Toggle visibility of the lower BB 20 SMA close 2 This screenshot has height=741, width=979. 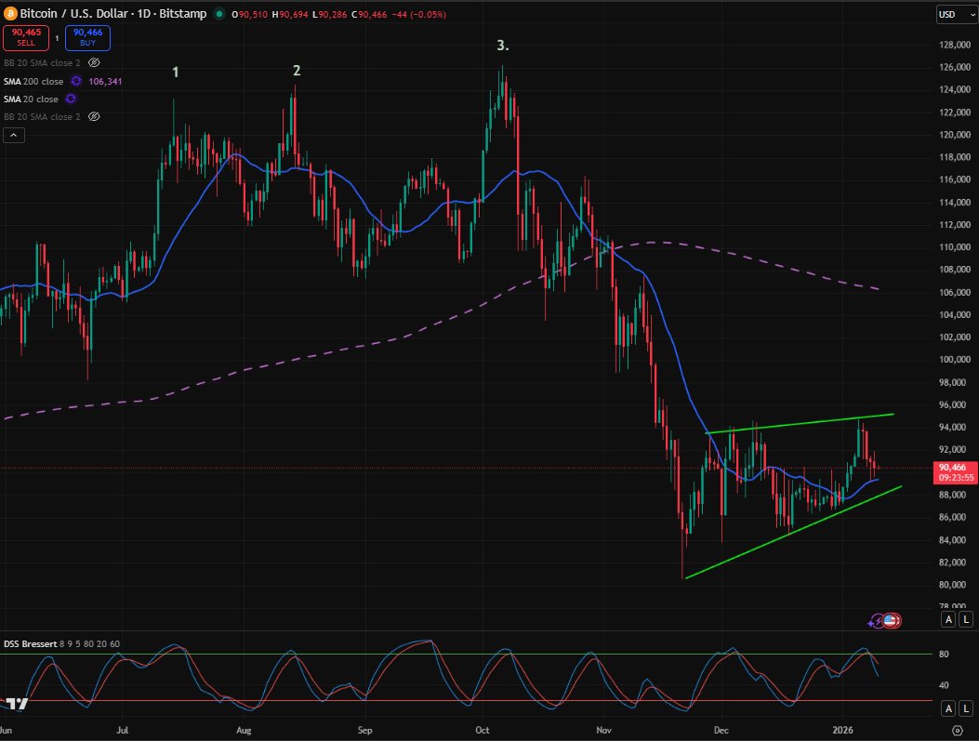93,116
